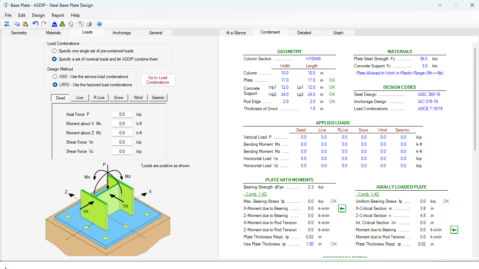
Task: Click the ASDIP app icon in title bar
Action: (6, 5)
